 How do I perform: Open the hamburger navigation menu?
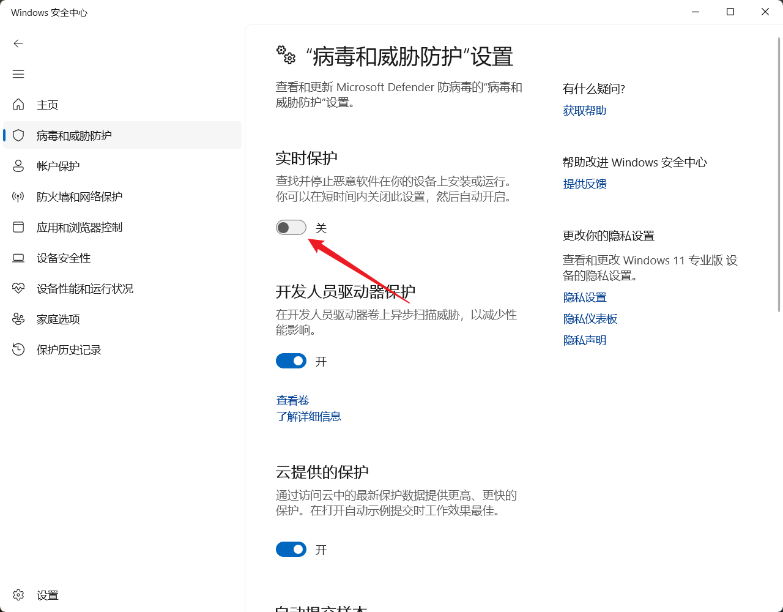tap(18, 74)
